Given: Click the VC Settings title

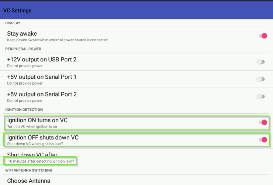Looking at the screenshot, I should [x=17, y=11].
